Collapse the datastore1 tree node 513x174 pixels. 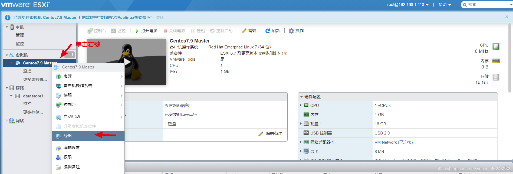pos(11,96)
